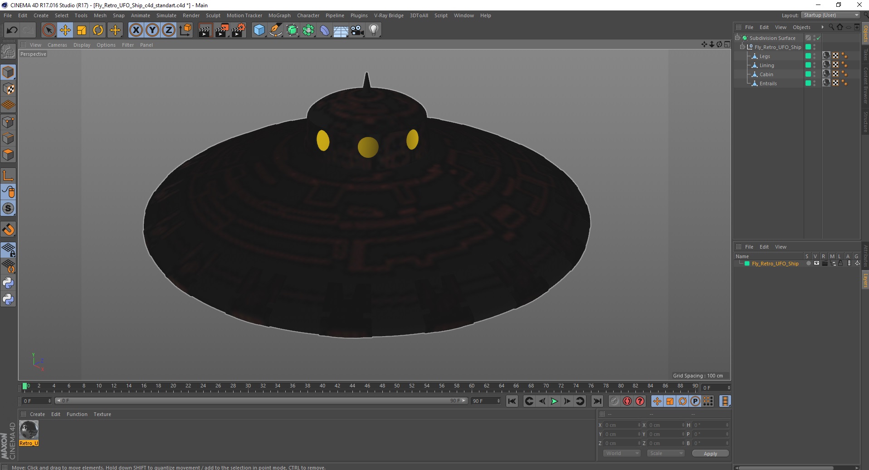Screen dimensions: 869x470
Task: Toggle Y axis lock
Action: [x=152, y=30]
